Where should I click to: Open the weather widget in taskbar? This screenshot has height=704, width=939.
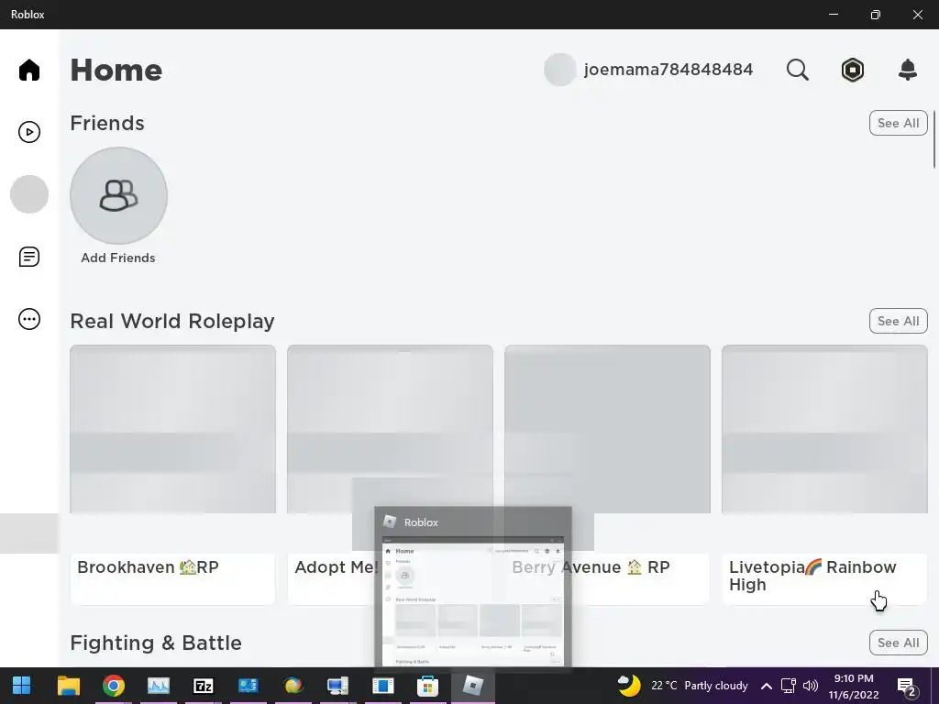pos(682,686)
